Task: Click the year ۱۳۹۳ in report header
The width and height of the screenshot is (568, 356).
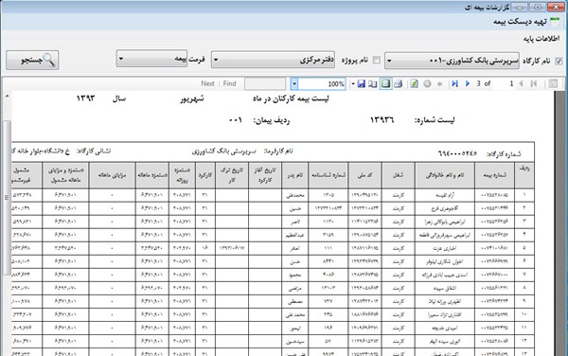Action: (x=85, y=98)
